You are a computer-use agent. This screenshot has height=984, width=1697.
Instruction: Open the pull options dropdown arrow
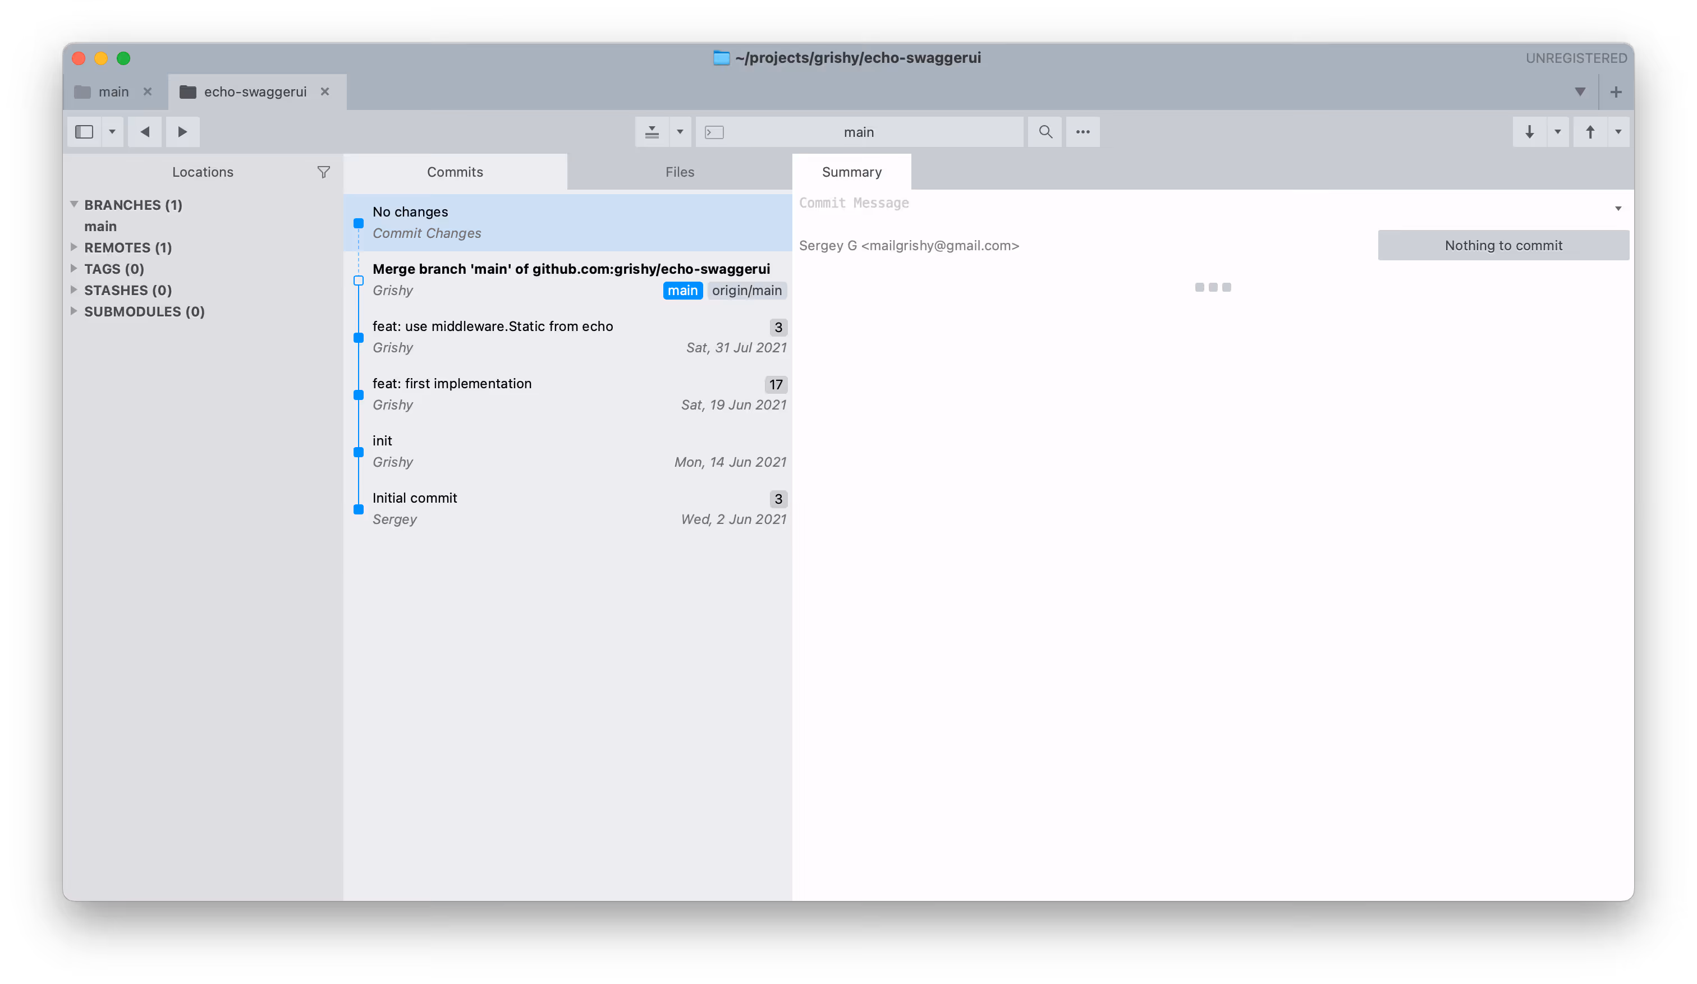(x=1557, y=132)
